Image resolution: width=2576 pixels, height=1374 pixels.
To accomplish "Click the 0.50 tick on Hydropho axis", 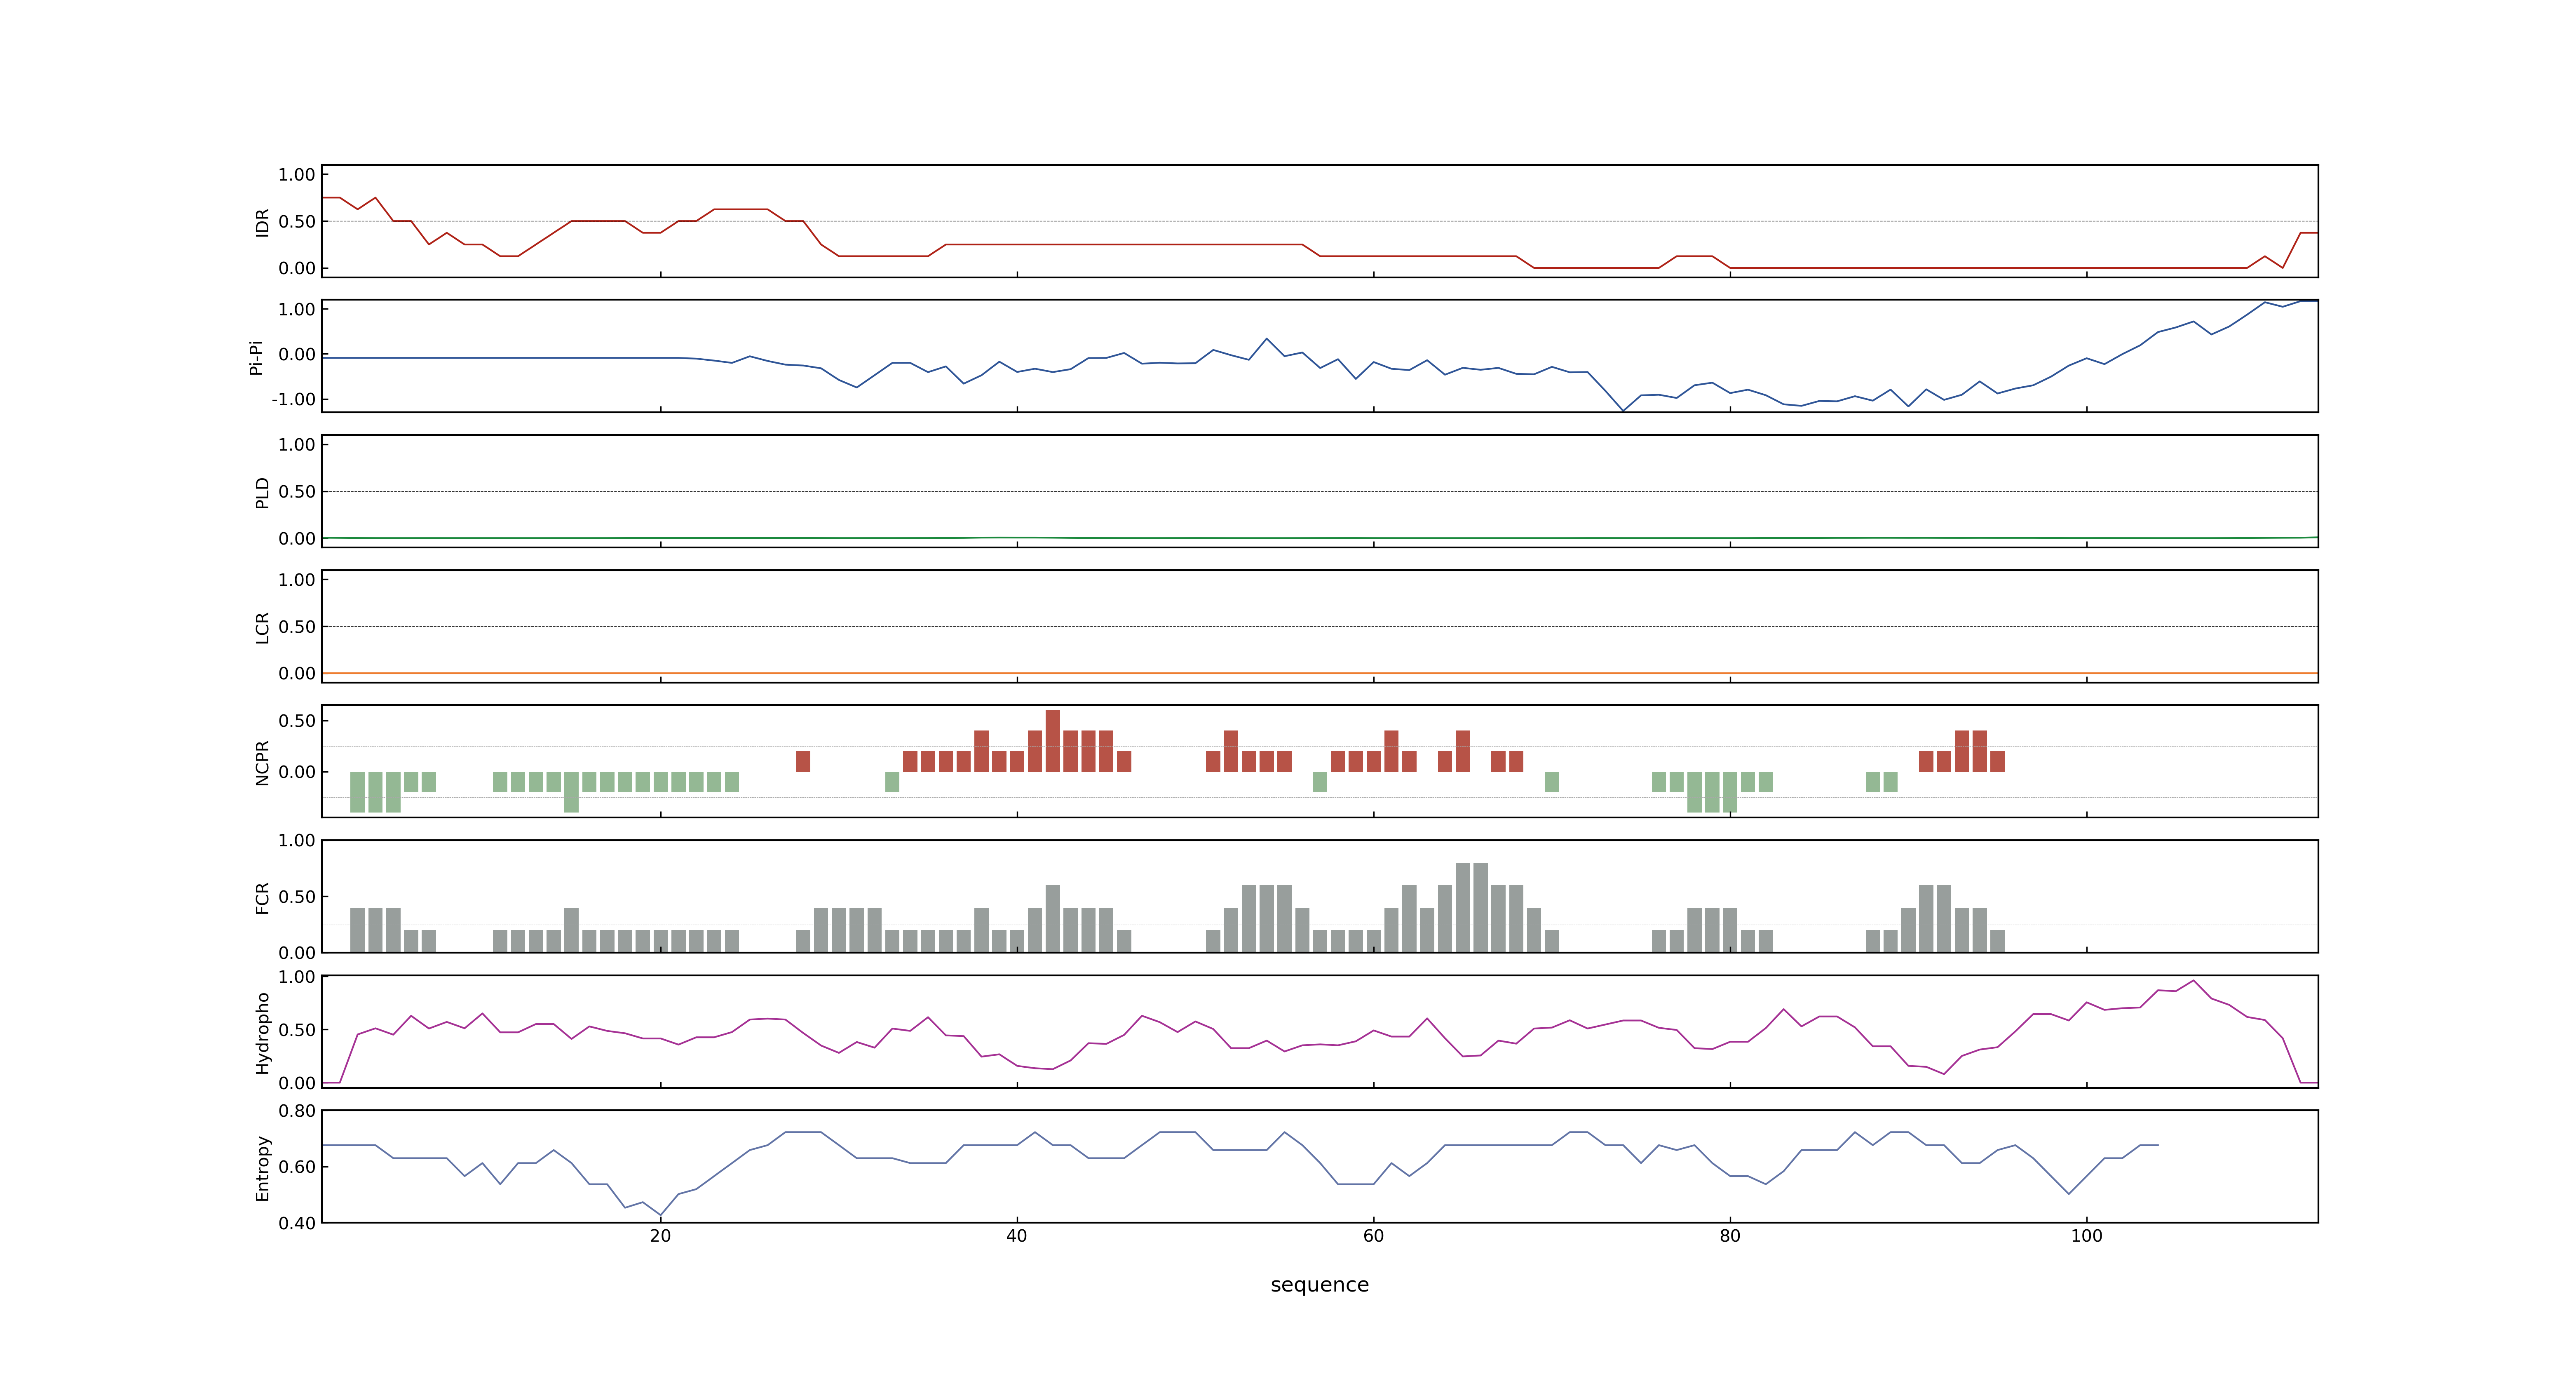I will click(297, 1030).
